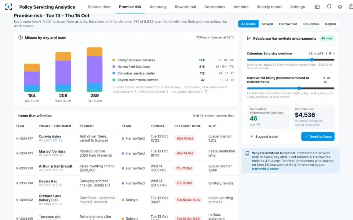353x220 pixels.
Task: Select the All teams filter
Action: 248,24
